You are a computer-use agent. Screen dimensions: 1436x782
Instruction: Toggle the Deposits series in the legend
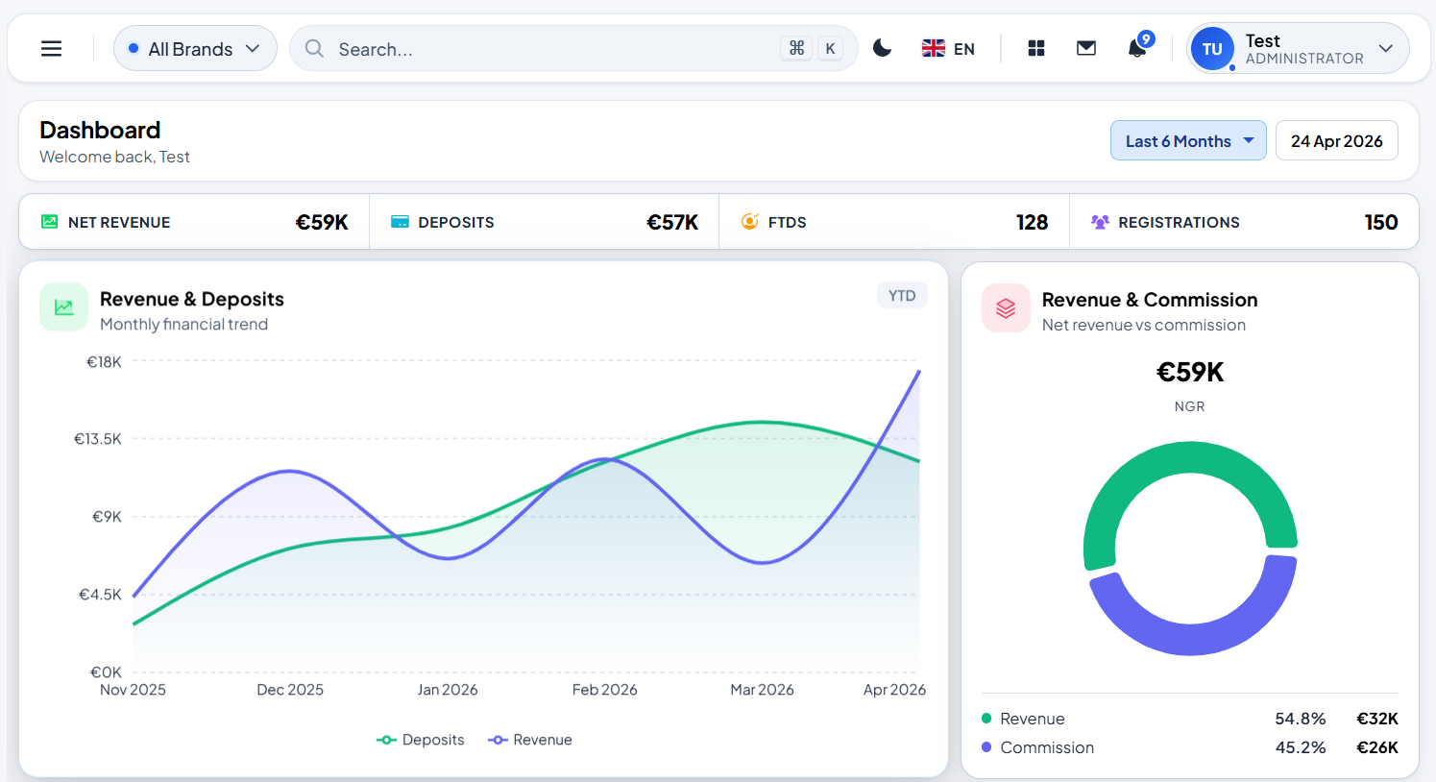[x=421, y=739]
